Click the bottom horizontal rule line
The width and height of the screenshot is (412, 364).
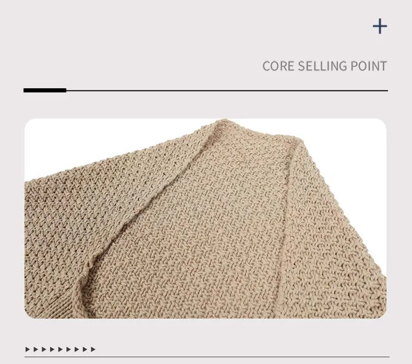click(x=207, y=357)
